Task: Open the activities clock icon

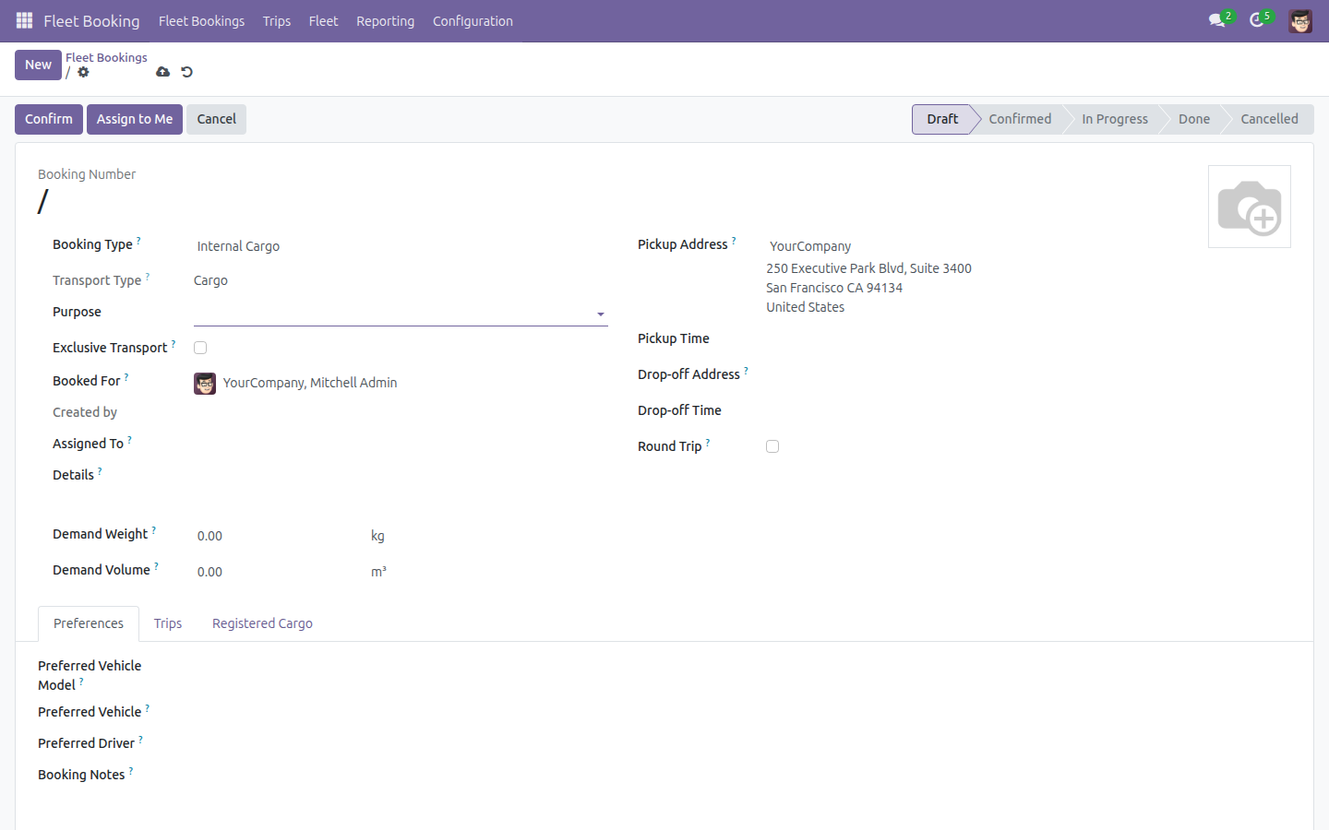Action: click(x=1259, y=20)
